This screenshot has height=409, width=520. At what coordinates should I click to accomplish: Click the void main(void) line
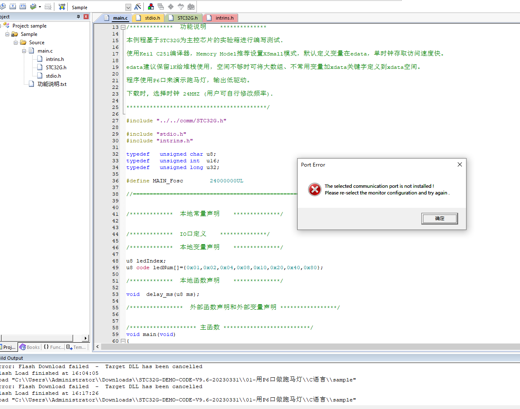tap(151, 334)
